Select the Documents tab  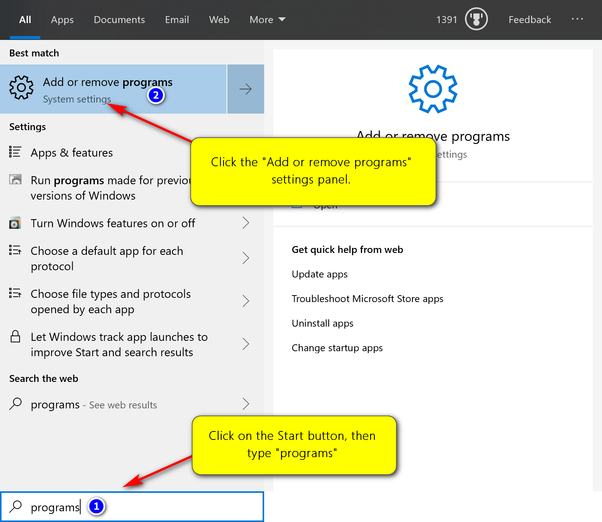(119, 20)
